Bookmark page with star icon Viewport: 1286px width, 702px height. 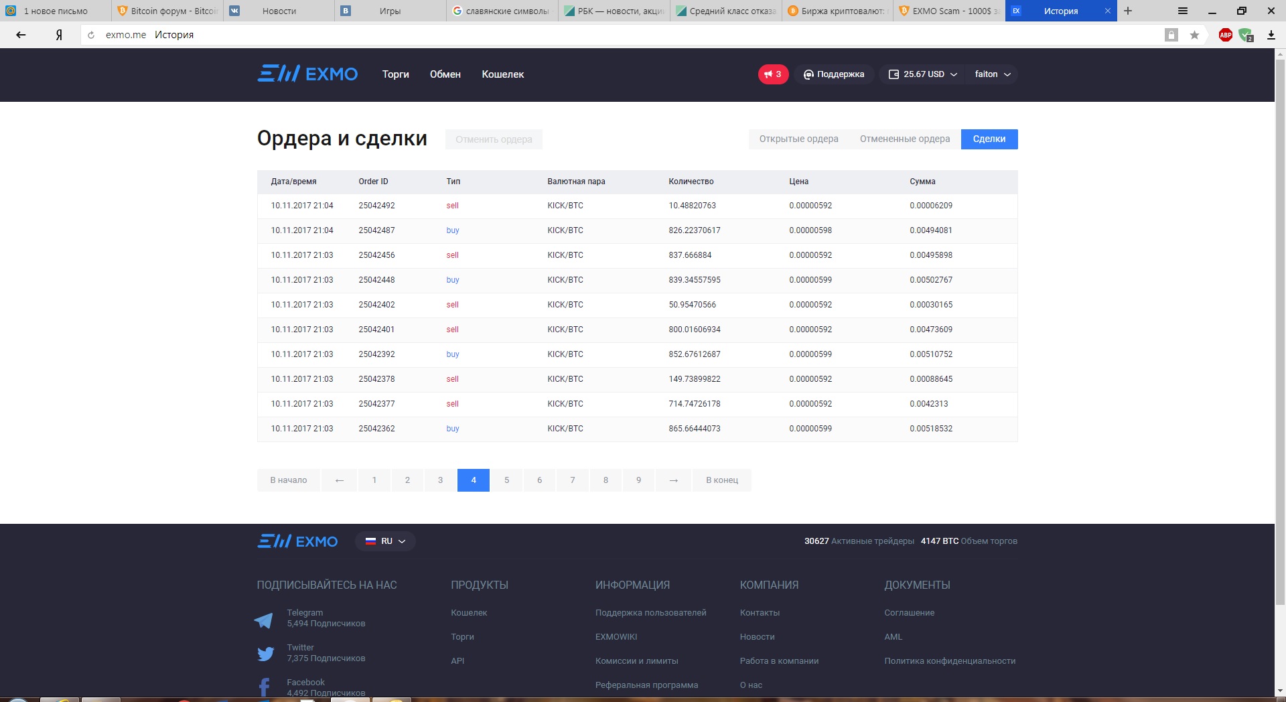click(1194, 36)
